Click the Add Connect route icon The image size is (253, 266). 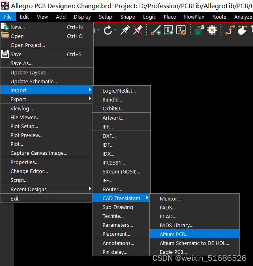click(x=229, y=30)
